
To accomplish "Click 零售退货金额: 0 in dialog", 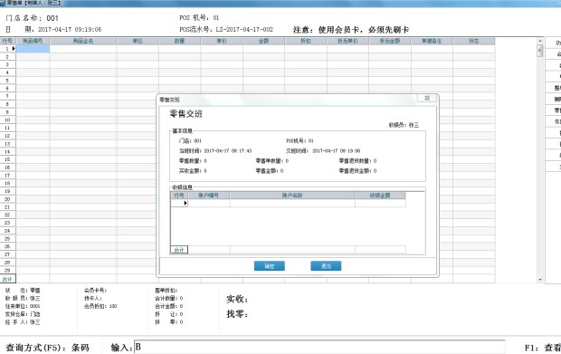I will click(357, 171).
